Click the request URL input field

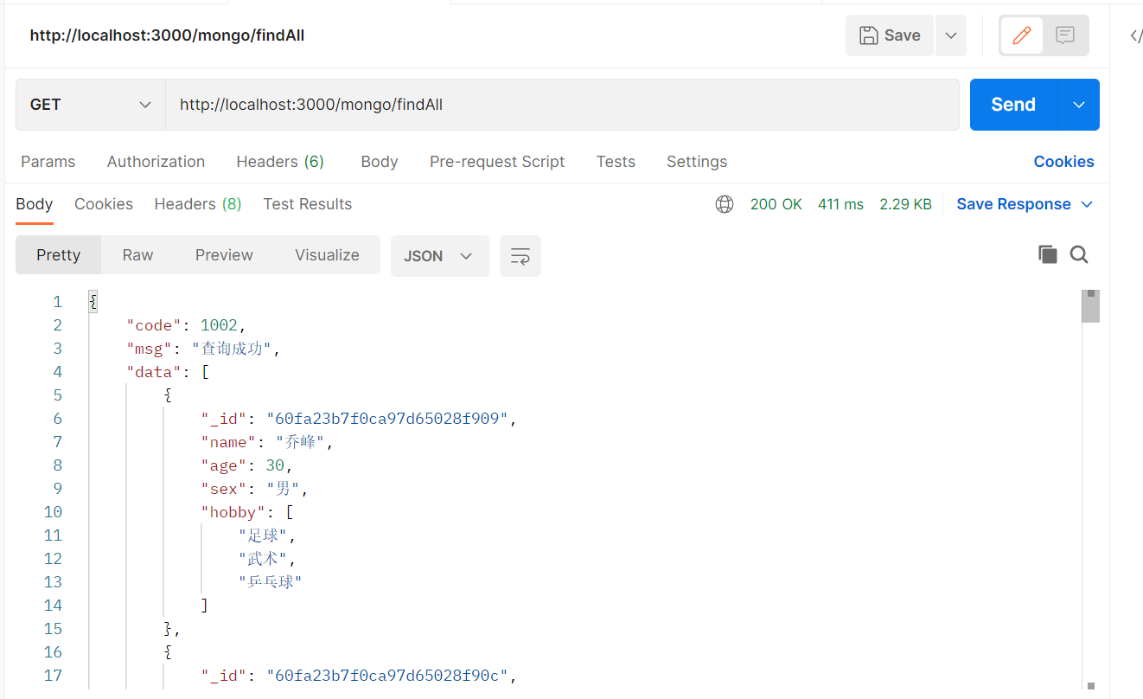click(562, 105)
